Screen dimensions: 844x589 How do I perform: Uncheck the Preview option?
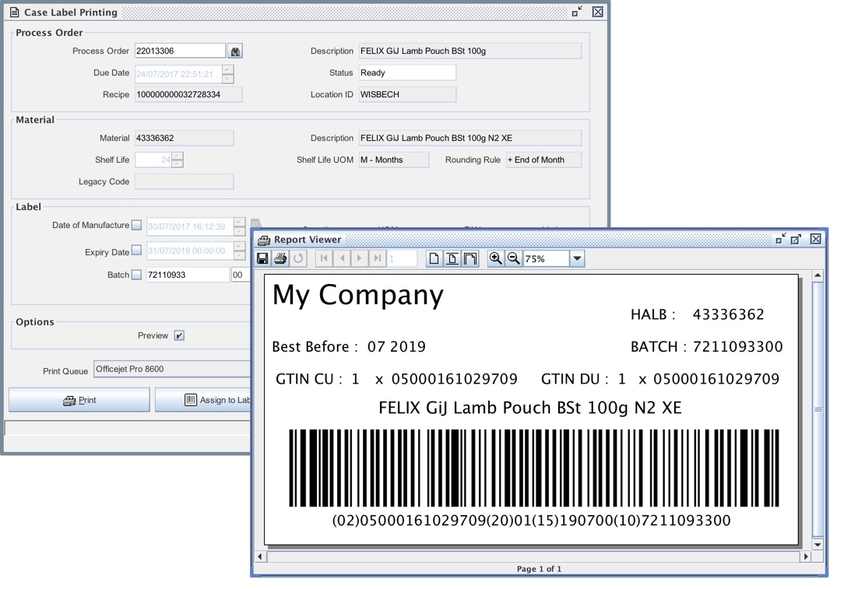[x=179, y=335]
